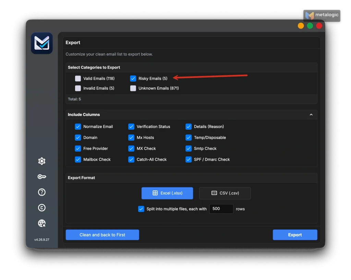
Task: Toggle Free Provider column checkbox
Action: point(78,149)
